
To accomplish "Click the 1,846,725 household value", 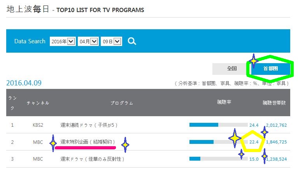I will [x=276, y=142].
